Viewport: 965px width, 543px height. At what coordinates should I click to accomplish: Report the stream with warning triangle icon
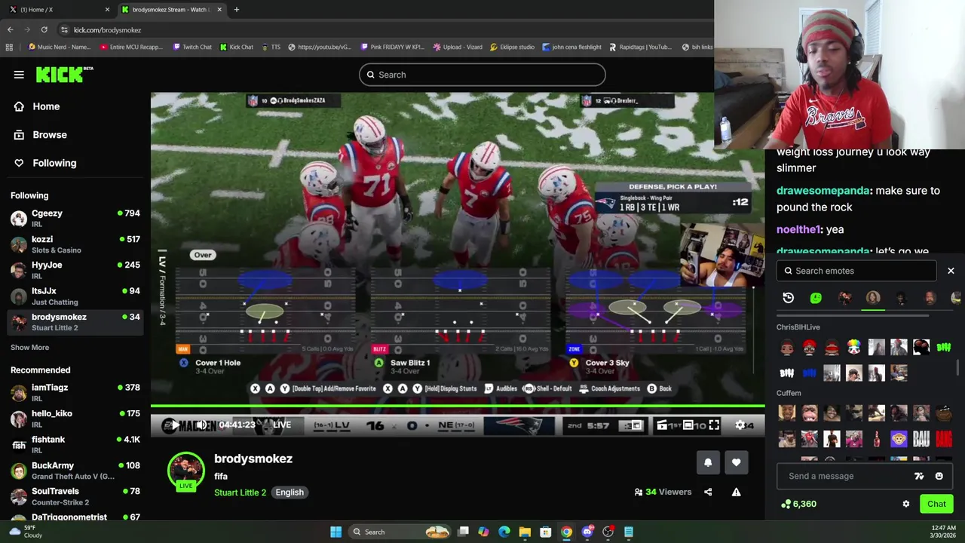(736, 492)
